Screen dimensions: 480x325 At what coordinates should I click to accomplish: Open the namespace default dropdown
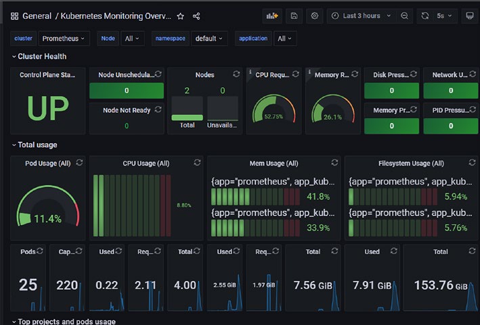pyautogui.click(x=209, y=39)
